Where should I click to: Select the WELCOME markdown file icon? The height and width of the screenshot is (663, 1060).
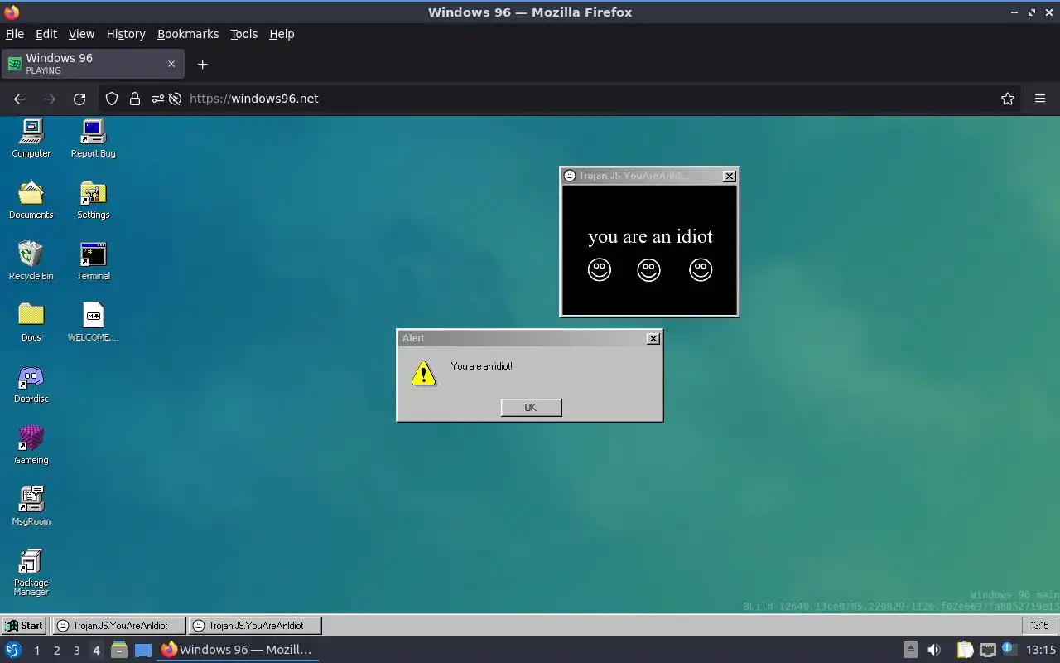[x=93, y=322]
